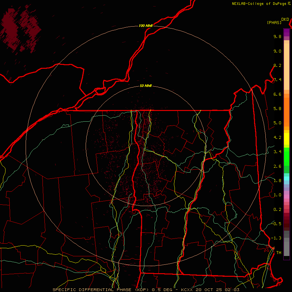Click the 9.8 value on the color scale
The width and height of the screenshot is (292, 292).
coord(277,36)
